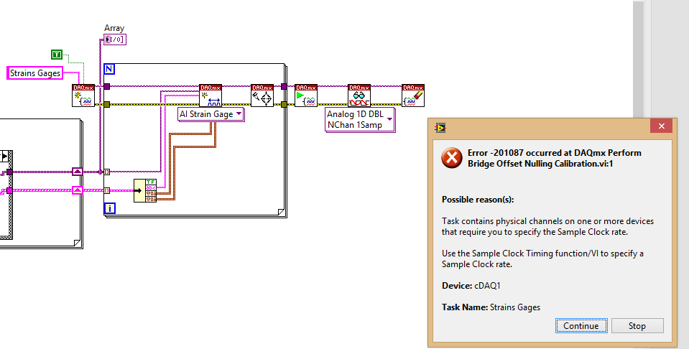Select the DAQmx Create Task node
This screenshot has height=349, width=689.
click(x=83, y=96)
